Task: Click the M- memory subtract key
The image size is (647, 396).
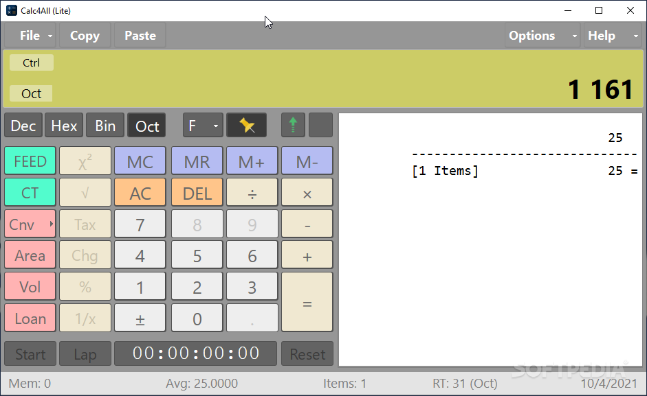Action: [307, 161]
